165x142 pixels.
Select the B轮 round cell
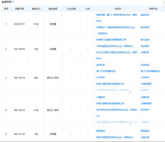36,78
